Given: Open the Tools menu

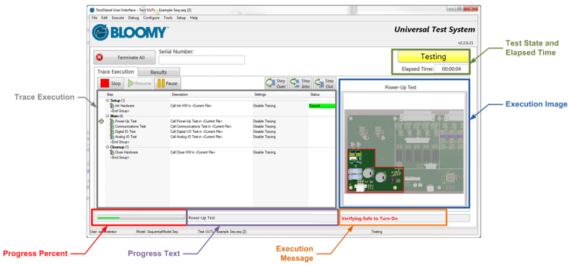Looking at the screenshot, I should 168,17.
